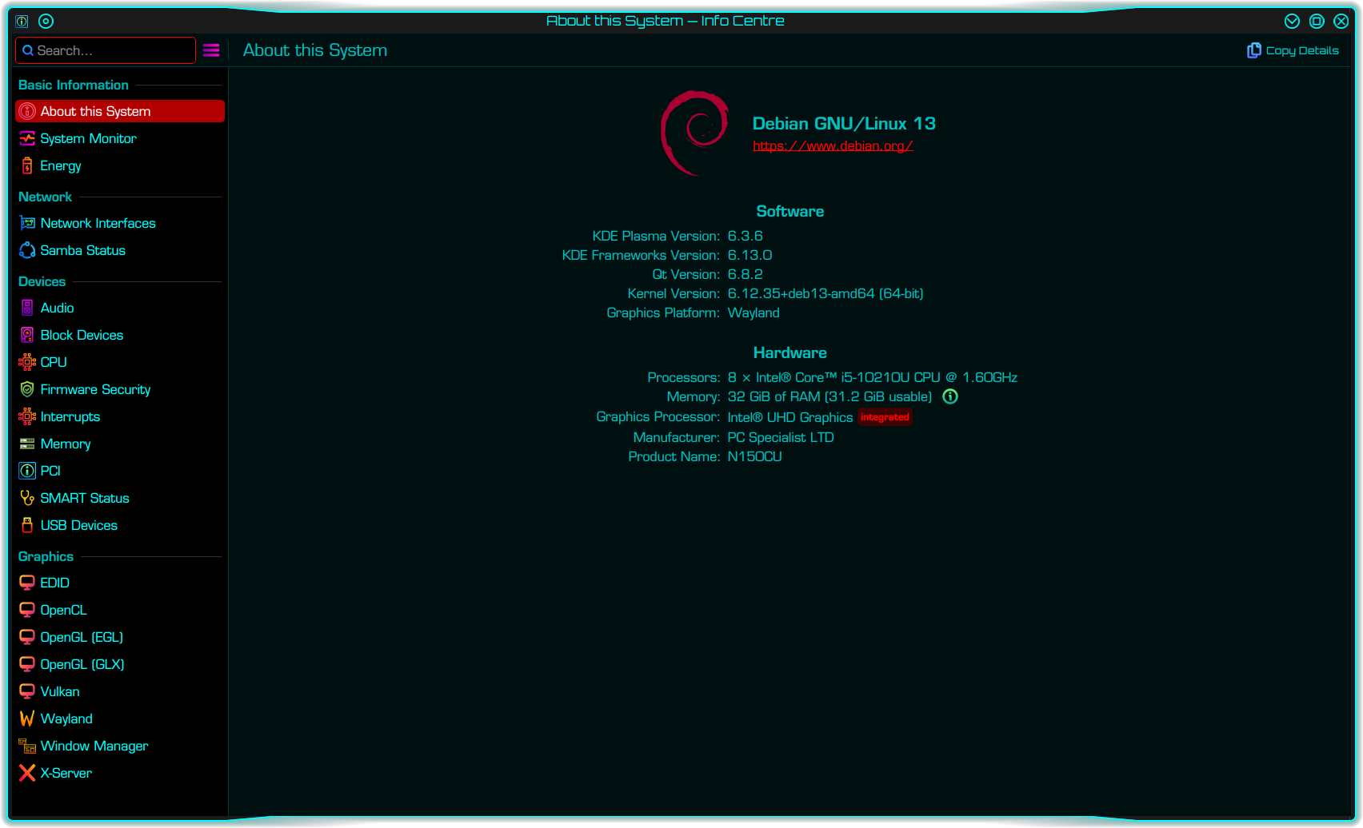Click the Qt Version value 6.8.2
Screen dimensions: 1363x828
[745, 274]
